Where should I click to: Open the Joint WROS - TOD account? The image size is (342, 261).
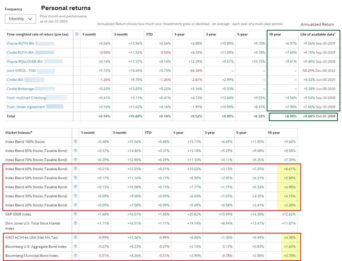[x=21, y=71]
